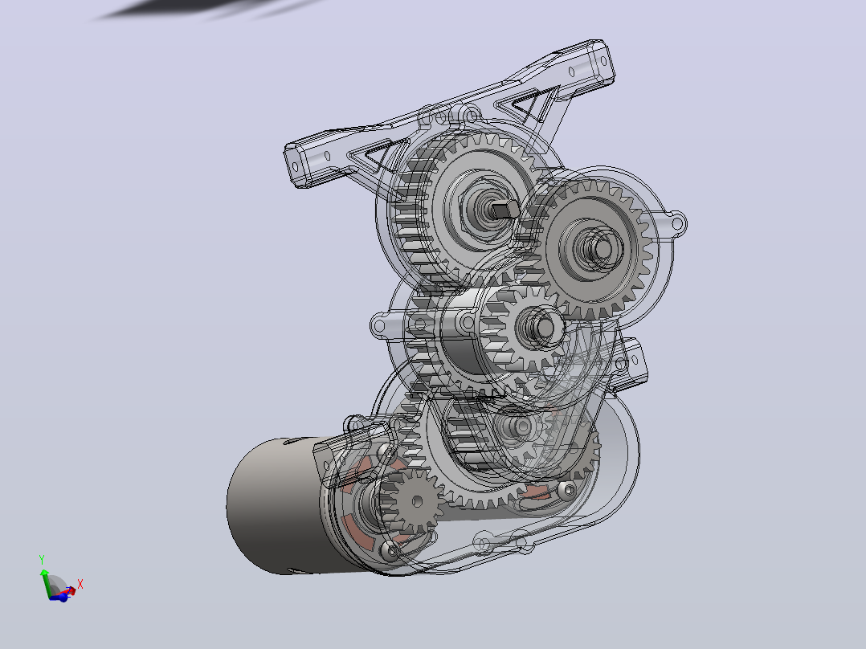This screenshot has width=866, height=649.
Task: Click the green Y axis arrow of the orientation triad
Action: click(45, 583)
